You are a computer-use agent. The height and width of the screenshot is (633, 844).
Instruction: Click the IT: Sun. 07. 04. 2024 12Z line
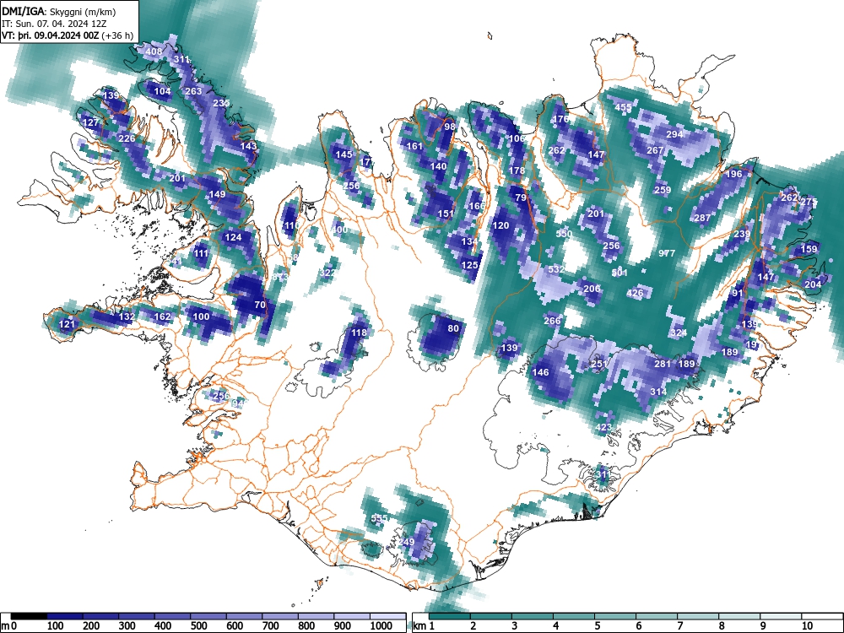[x=54, y=24]
